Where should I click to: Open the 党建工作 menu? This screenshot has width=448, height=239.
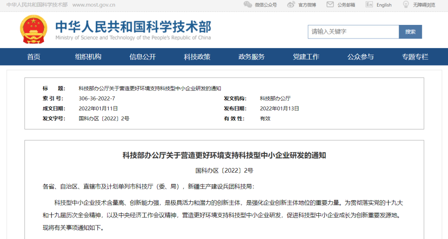(x=306, y=57)
